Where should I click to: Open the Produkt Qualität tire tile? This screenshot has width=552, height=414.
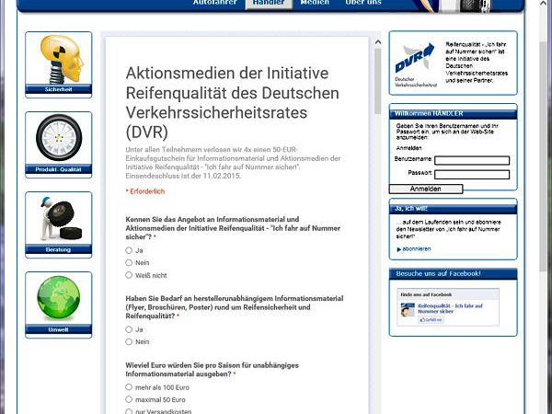pyautogui.click(x=59, y=144)
